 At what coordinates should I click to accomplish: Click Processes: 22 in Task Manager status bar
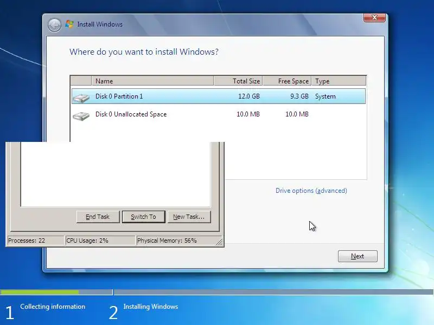[35, 240]
